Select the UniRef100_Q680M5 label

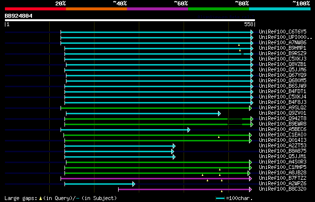tap(283, 81)
